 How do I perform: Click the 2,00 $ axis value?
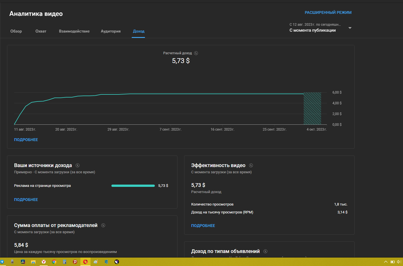[337, 114]
